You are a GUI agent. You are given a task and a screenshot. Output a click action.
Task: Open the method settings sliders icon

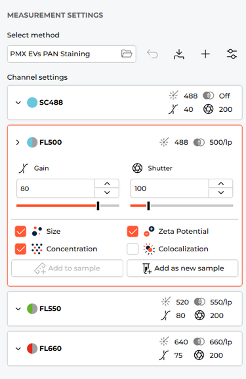pyautogui.click(x=232, y=54)
